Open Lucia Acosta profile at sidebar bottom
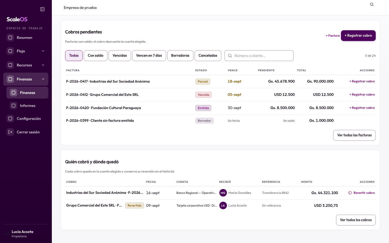The height and width of the screenshot is (243, 389). pyautogui.click(x=26, y=234)
